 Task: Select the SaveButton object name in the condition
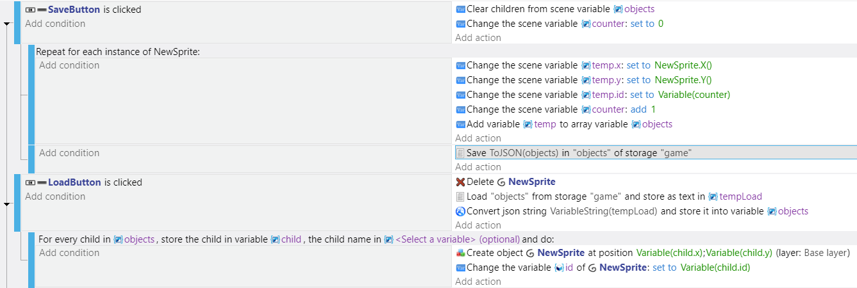coord(74,10)
